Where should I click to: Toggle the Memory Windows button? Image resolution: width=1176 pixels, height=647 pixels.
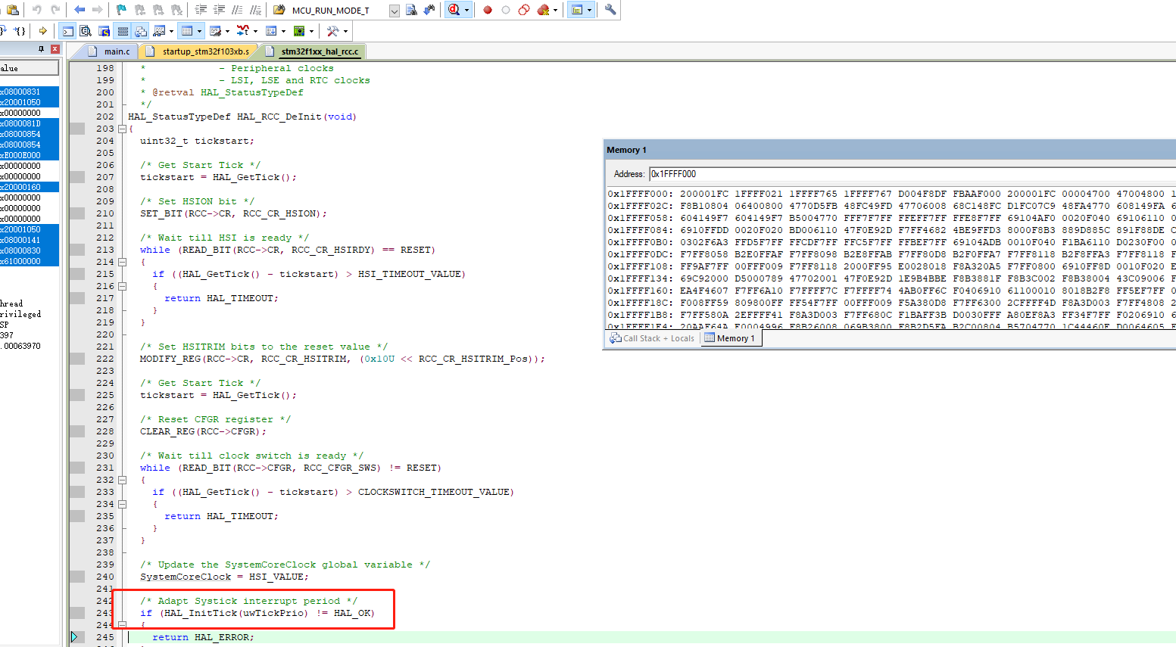point(187,31)
